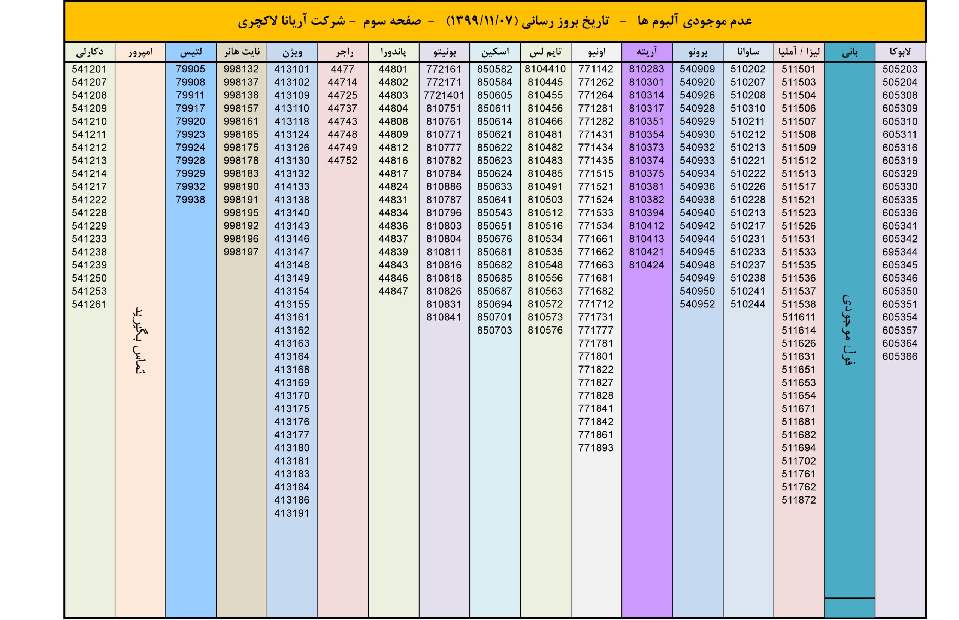This screenshot has height=620, width=959.
Task: Select code 8104410 in تایم لس column
Action: pyautogui.click(x=545, y=69)
